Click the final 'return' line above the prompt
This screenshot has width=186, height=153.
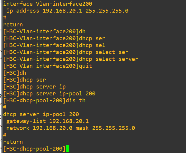pyautogui.click(x=13, y=142)
